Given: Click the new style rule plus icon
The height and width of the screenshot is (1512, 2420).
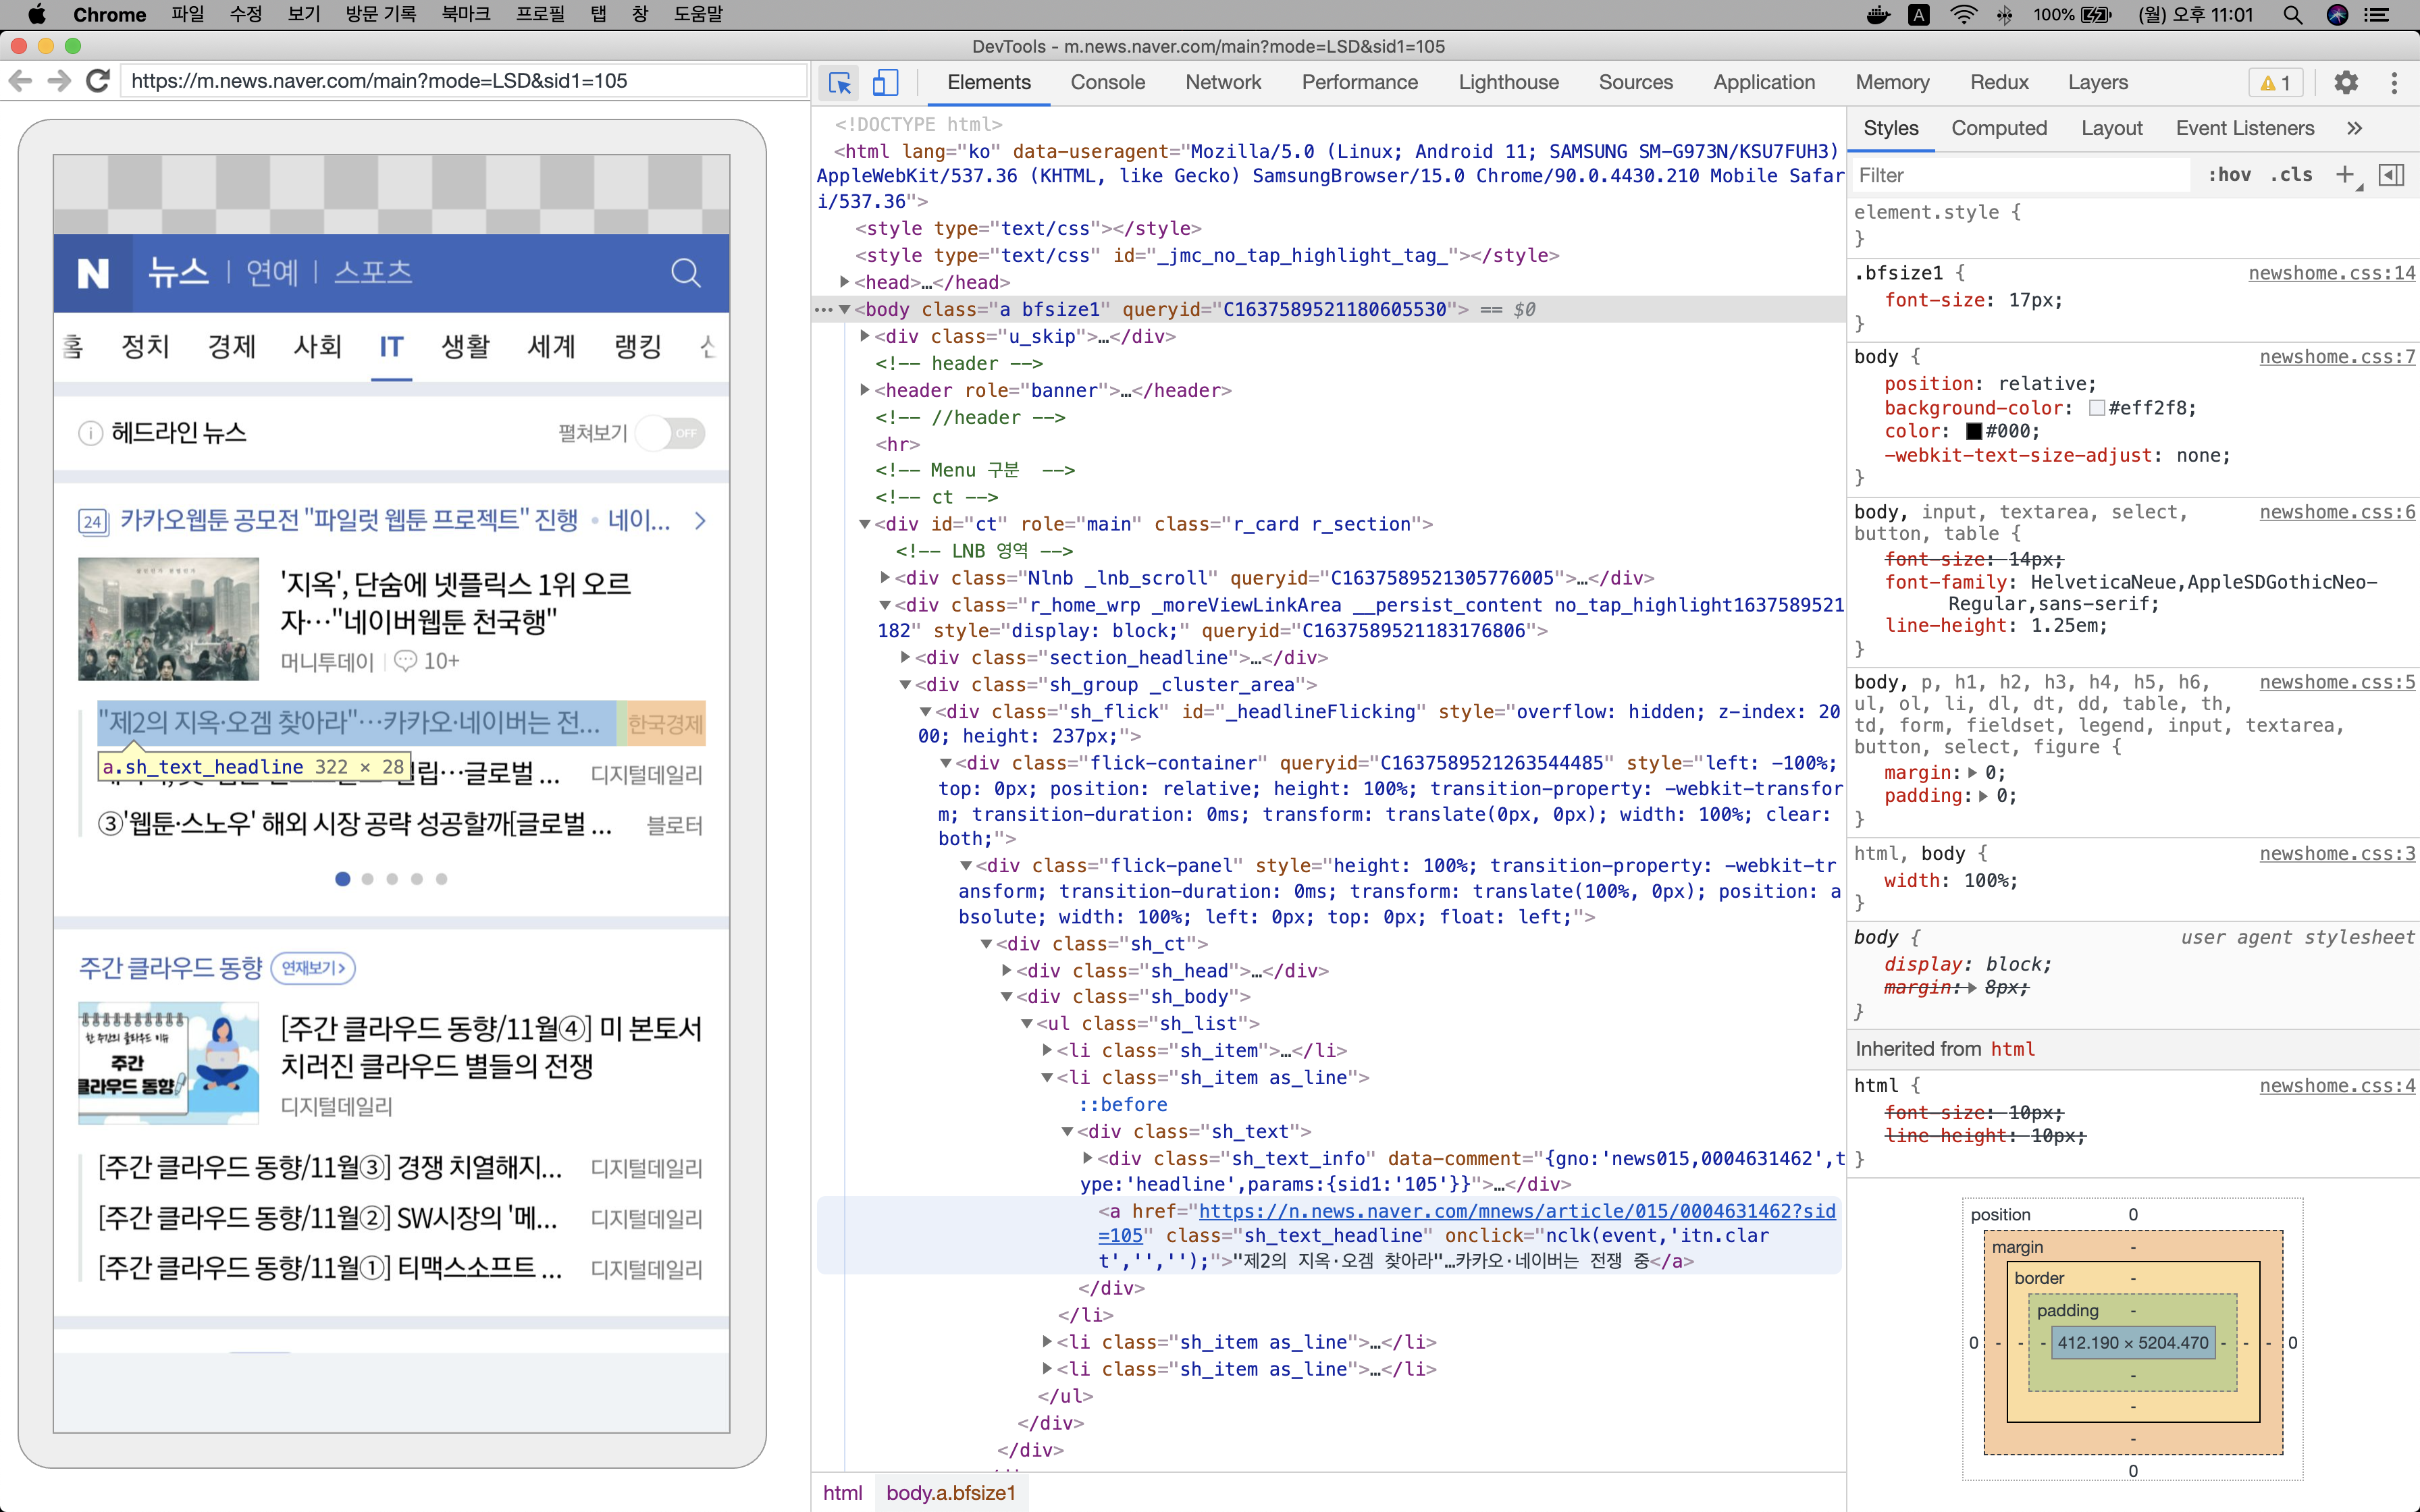Looking at the screenshot, I should tap(2344, 175).
